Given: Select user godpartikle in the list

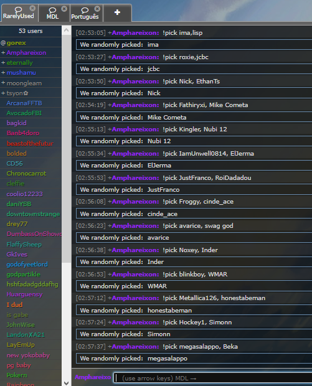Looking at the screenshot, I should click(24, 274).
